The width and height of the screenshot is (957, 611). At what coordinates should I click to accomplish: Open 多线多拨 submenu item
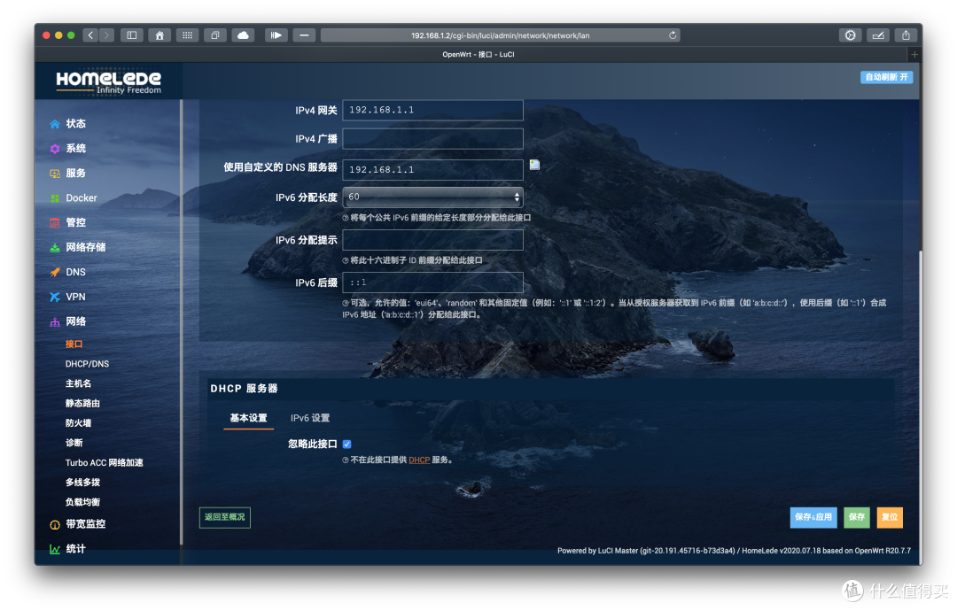82,483
